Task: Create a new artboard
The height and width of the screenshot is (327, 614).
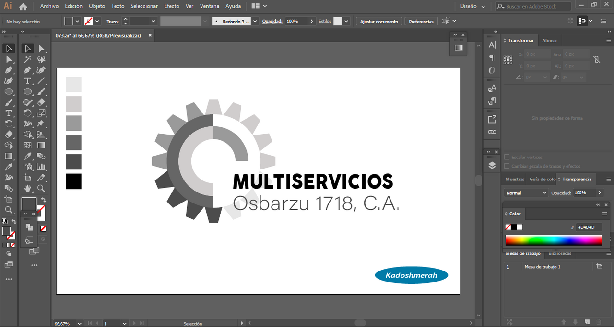Action: [587, 322]
